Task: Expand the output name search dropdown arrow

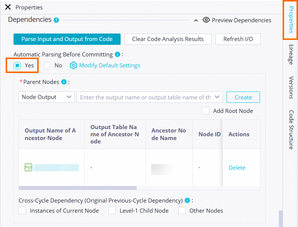Action: coord(217,97)
